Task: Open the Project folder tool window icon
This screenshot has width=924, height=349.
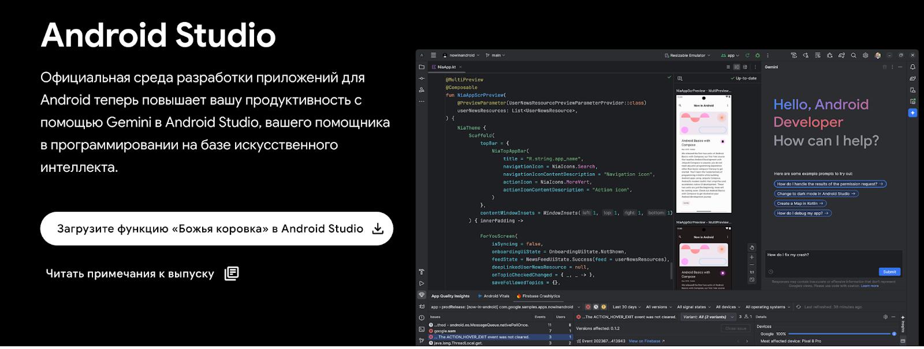Action: point(422,67)
